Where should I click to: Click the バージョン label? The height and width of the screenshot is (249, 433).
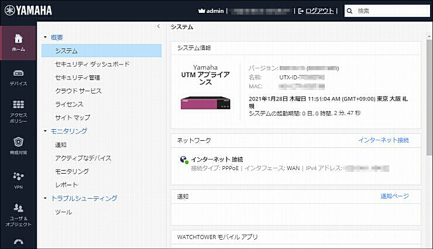click(x=263, y=68)
